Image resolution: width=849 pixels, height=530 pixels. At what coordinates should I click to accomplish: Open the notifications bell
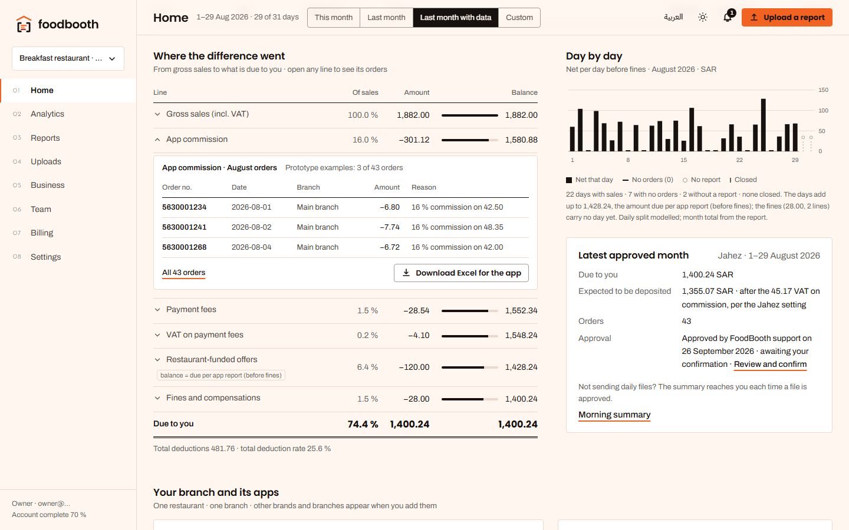coord(728,18)
